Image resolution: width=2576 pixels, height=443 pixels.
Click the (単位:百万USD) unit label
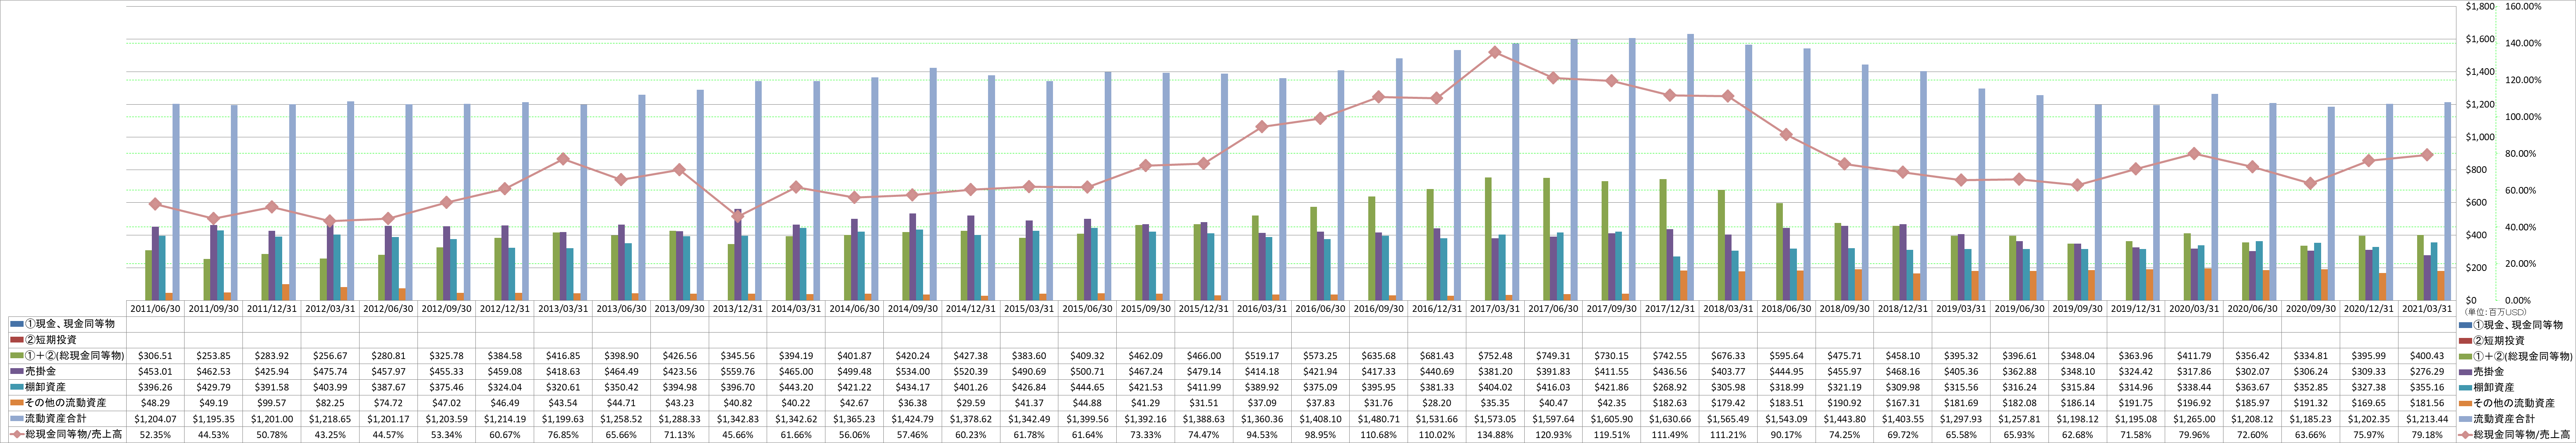[x=2497, y=312]
